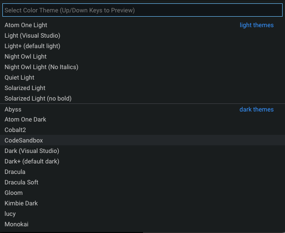285x233 pixels.
Task: Apply the Solarized Light theme
Action: coord(142,88)
